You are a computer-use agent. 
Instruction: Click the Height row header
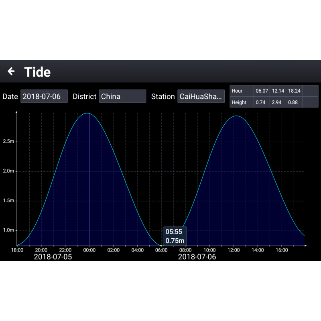(x=239, y=102)
